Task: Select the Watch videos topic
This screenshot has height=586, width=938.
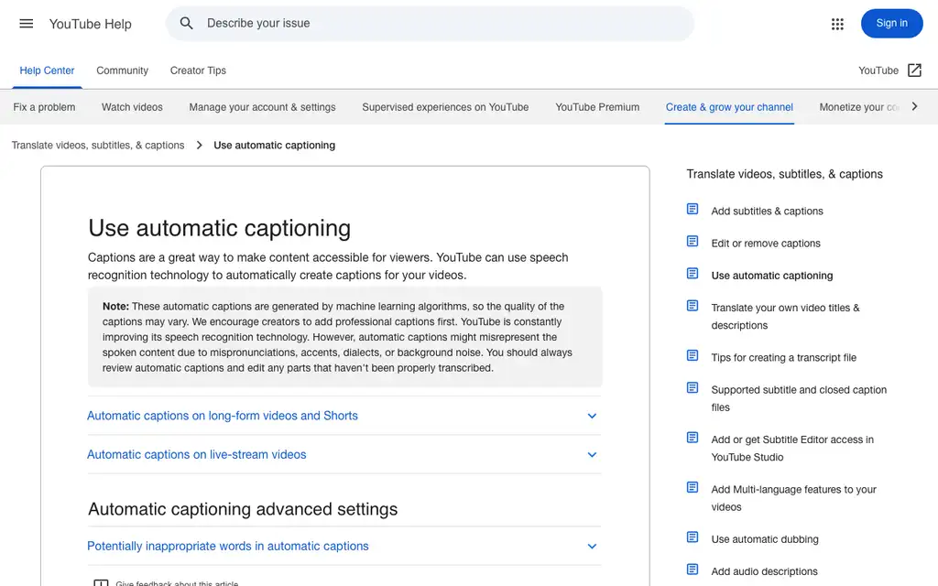Action: (x=132, y=107)
